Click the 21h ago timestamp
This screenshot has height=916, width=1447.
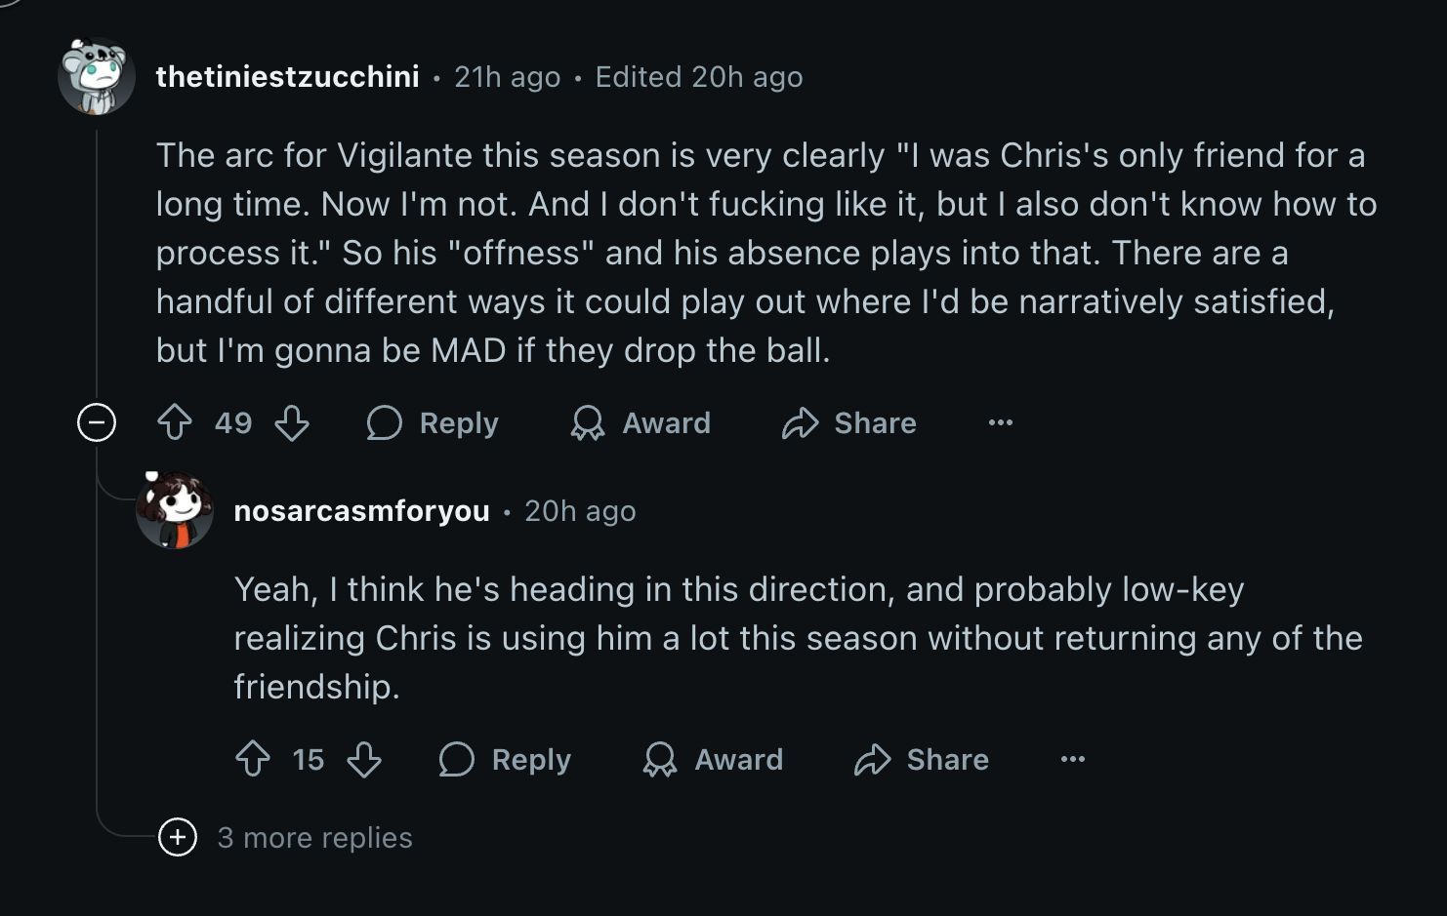coord(508,77)
